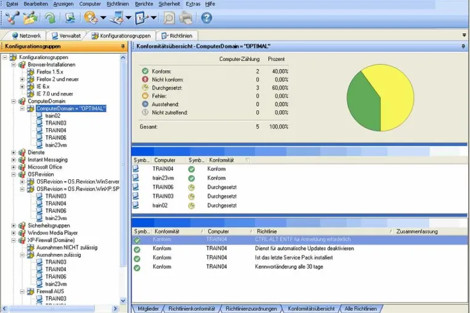
Task: Select Ist das letzte Service Pack installiert row
Action: (x=300, y=258)
